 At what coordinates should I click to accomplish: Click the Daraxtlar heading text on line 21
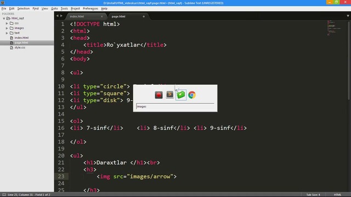tap(111, 163)
